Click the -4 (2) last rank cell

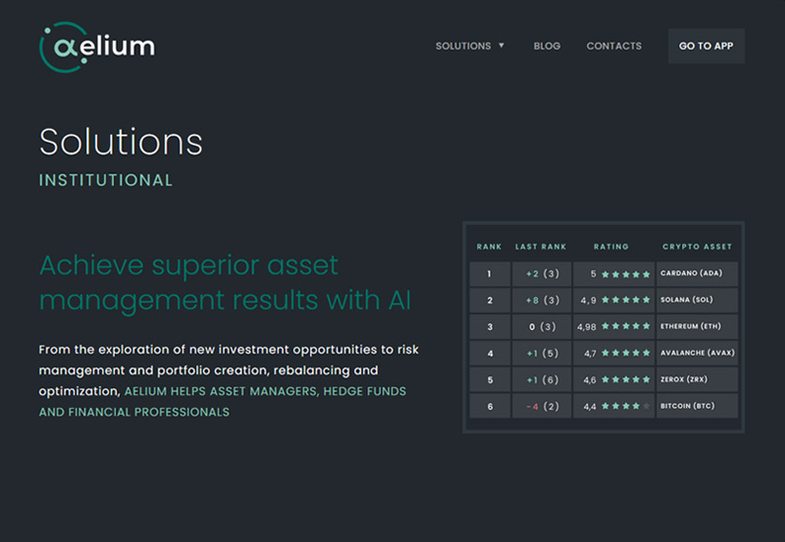click(x=542, y=406)
